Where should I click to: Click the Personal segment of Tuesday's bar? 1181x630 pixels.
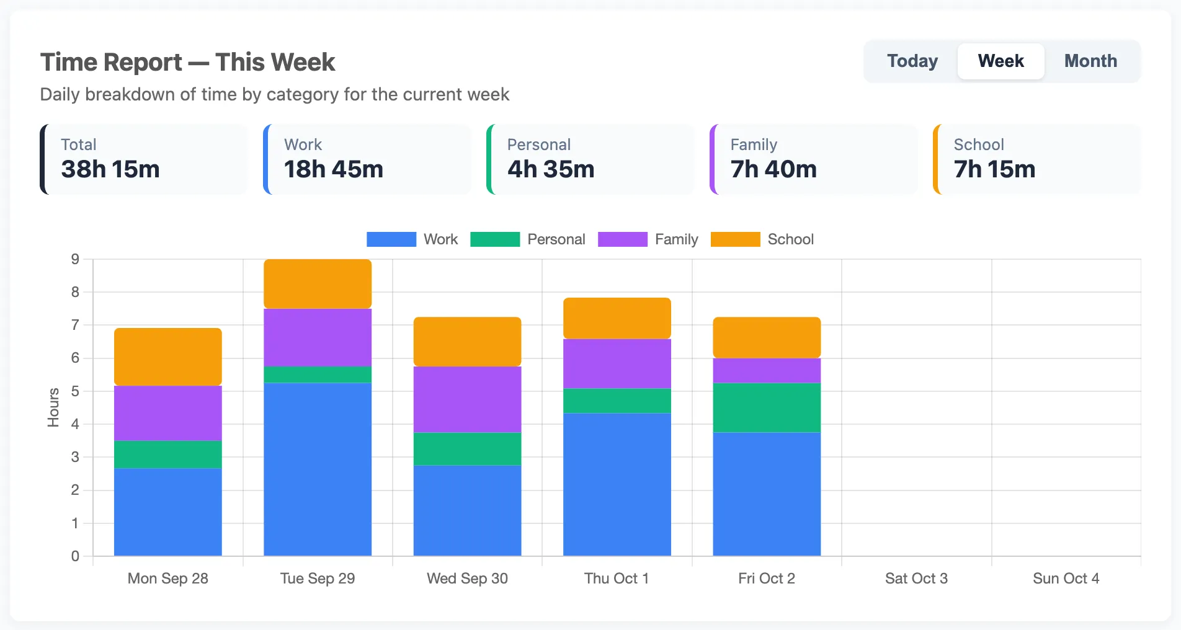tap(318, 375)
